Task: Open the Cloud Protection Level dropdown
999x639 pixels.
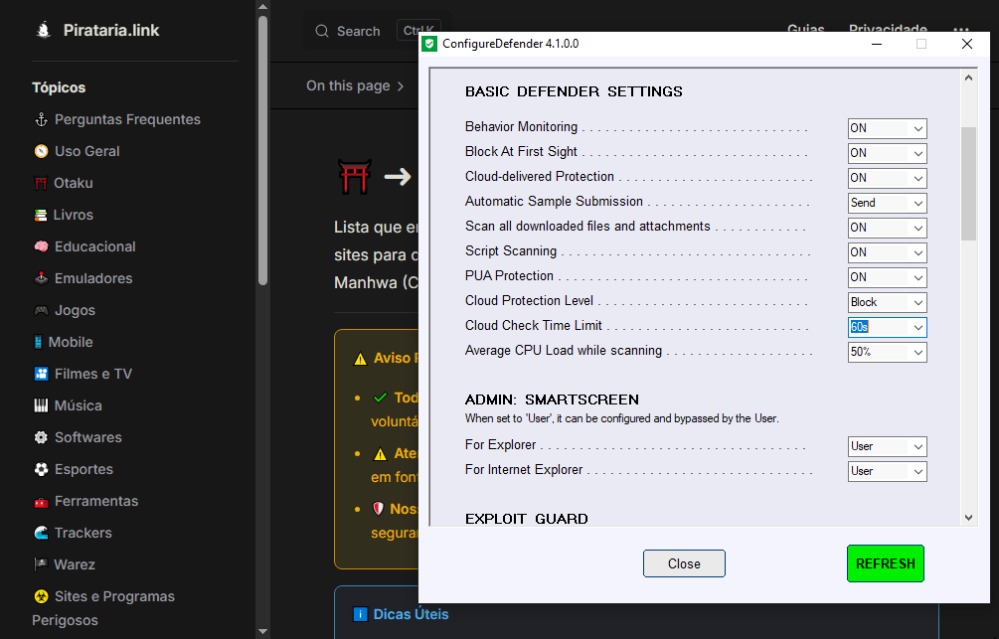Action: click(x=887, y=302)
